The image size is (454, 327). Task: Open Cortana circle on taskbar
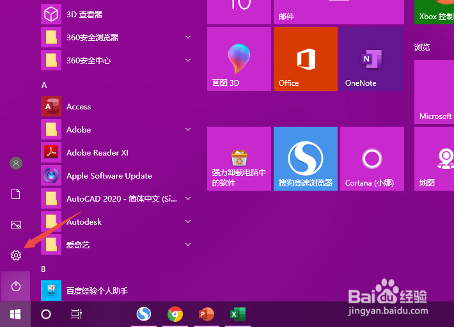(46, 314)
